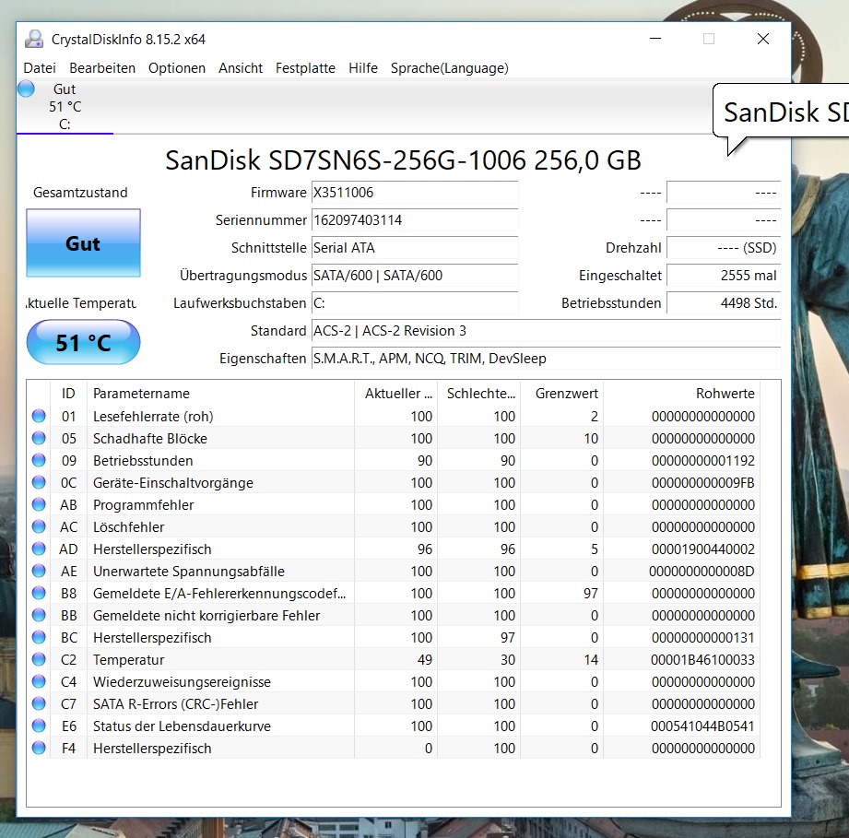The image size is (849, 838).
Task: Click the Betriebsstunden value 4498 Std.
Action: pyautogui.click(x=724, y=303)
